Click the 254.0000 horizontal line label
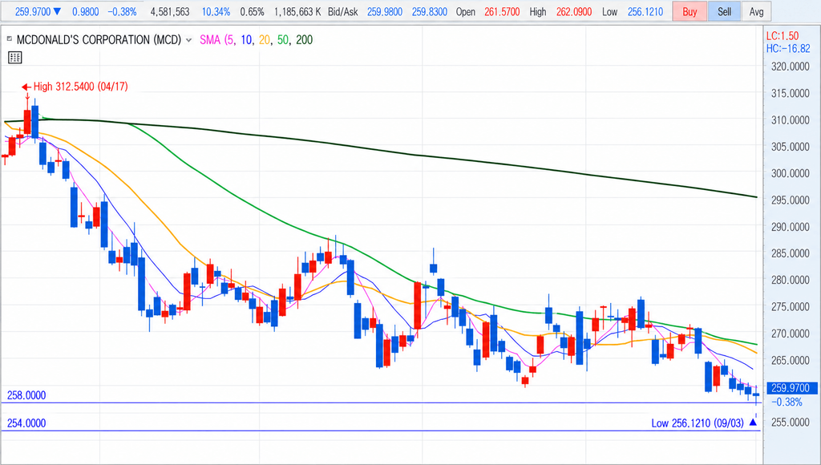The height and width of the screenshot is (465, 821). click(x=26, y=423)
